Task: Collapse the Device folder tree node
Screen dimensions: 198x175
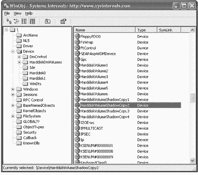Action: pyautogui.click(x=13, y=52)
